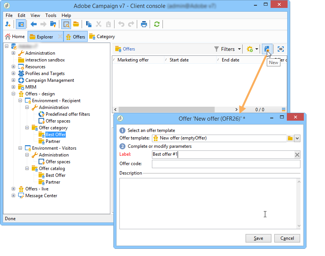Click the open folder toolbar icon

pos(76,24)
